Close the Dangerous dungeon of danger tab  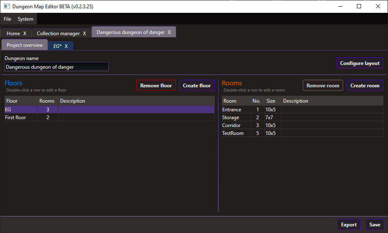click(169, 32)
